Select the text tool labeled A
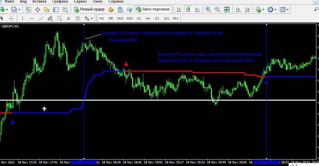319x166 pixels. click(x=69, y=19)
